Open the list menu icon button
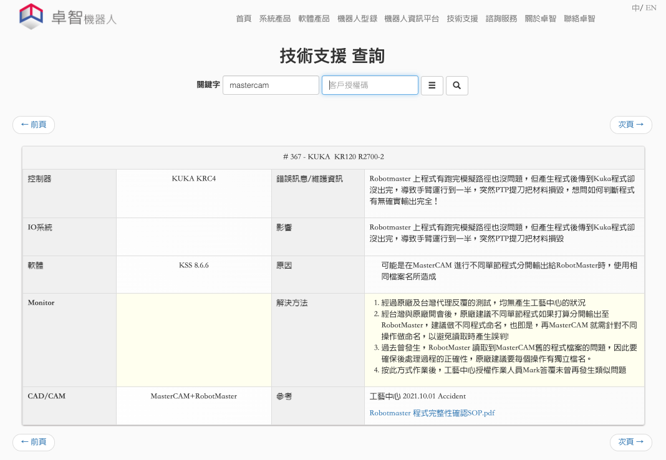Screen dimensions: 666x460 (x=432, y=86)
